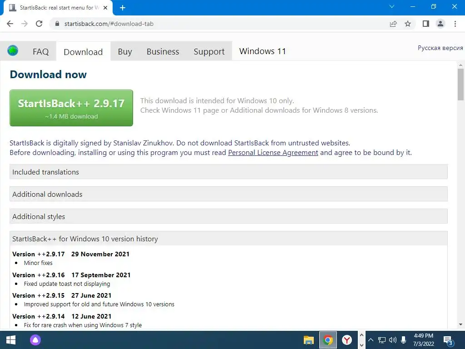Expand the Included translations section
The height and width of the screenshot is (349, 465).
pos(228,172)
